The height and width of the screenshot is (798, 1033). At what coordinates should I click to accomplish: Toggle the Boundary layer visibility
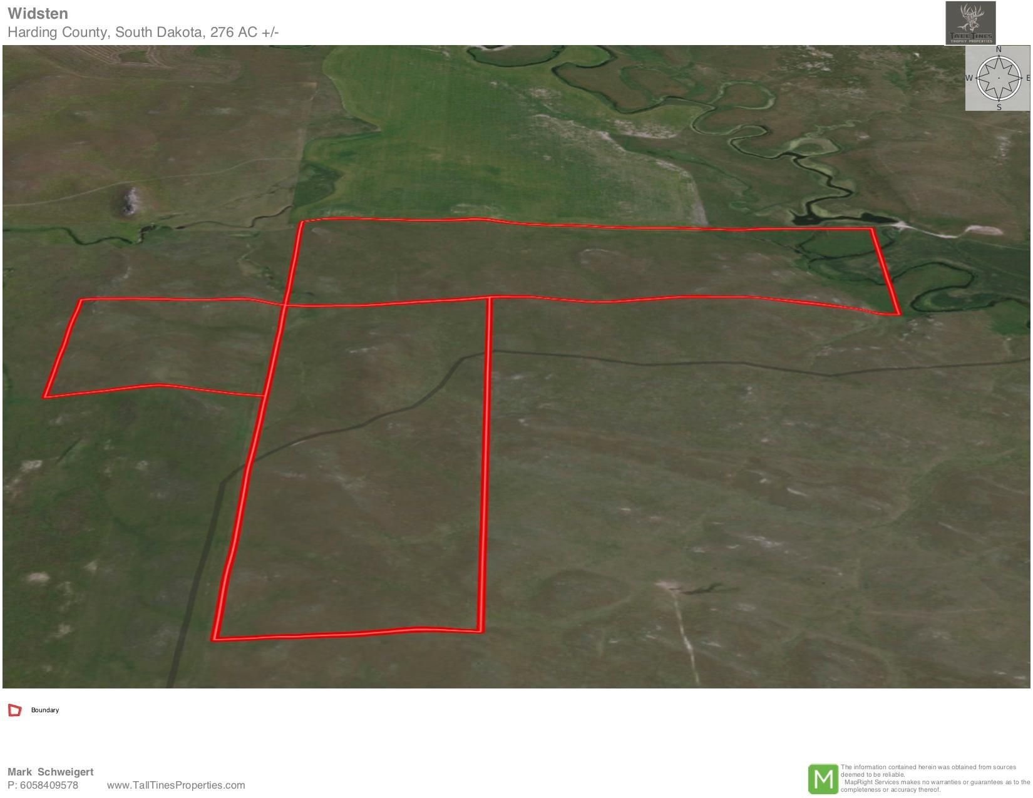coord(14,709)
